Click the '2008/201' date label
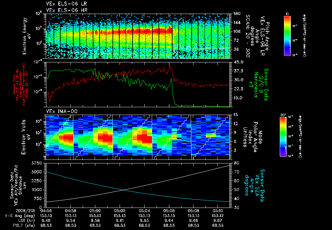This screenshot has height=230, width=332. click(25, 211)
